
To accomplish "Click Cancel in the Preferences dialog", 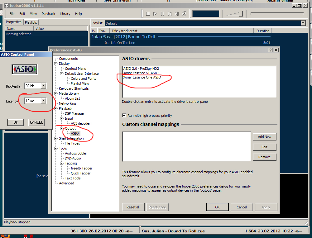I will coord(242,207).
